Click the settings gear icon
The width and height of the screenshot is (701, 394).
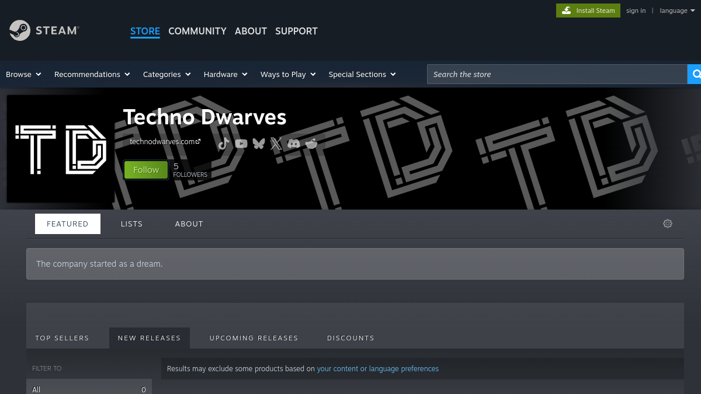tap(668, 224)
